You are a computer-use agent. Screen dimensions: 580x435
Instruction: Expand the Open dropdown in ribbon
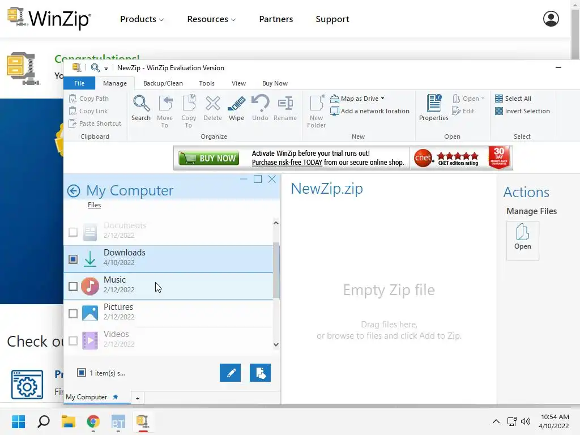click(483, 99)
